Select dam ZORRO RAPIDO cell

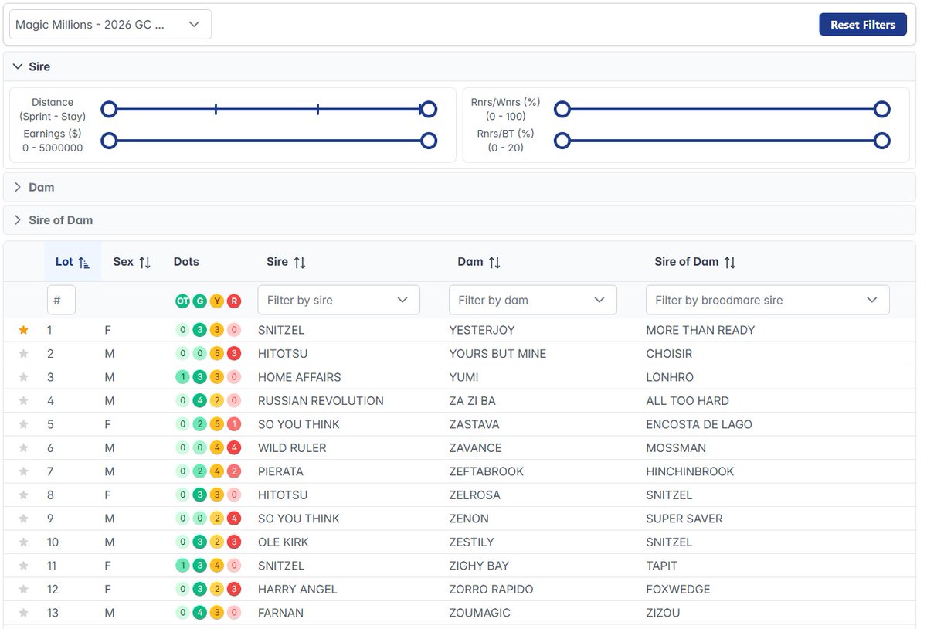pyautogui.click(x=491, y=590)
